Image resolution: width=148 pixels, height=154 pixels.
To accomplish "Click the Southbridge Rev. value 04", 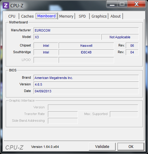I will point(132,52).
